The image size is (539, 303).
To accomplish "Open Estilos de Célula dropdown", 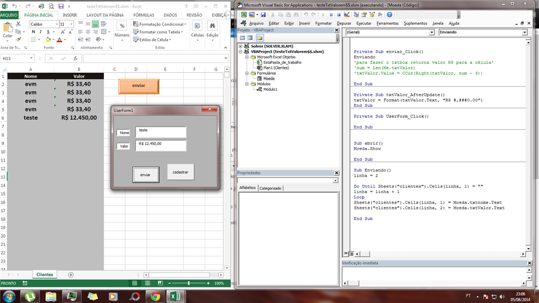I will click(x=152, y=39).
